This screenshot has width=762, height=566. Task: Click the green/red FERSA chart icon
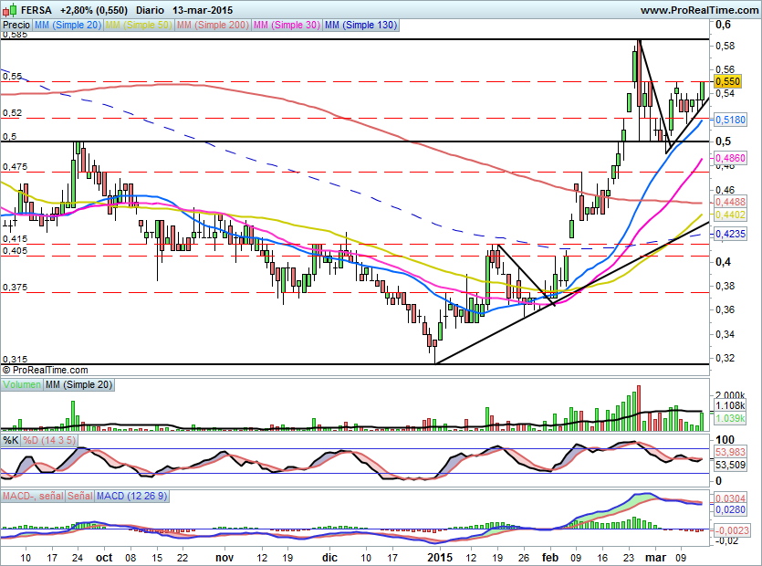[10, 9]
